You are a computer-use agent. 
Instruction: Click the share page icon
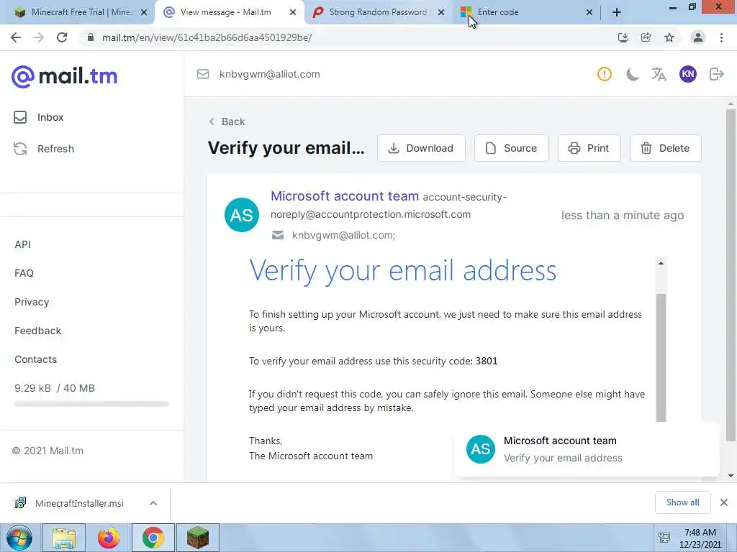point(646,37)
